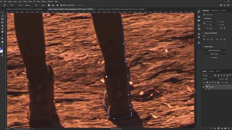232x130 pixels.
Task: Open the Normal blend mode dropdown
Action: 210,79
